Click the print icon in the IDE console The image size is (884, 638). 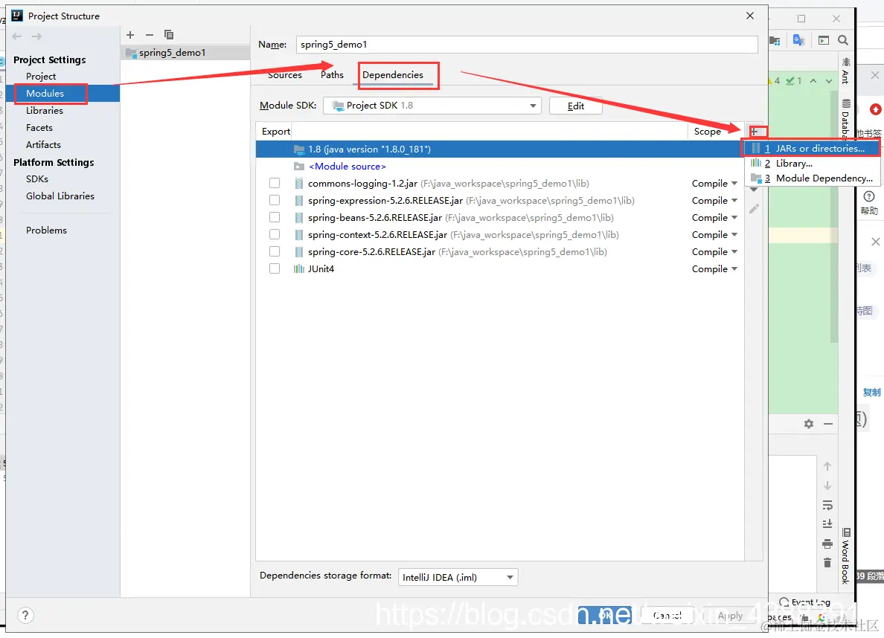827,544
